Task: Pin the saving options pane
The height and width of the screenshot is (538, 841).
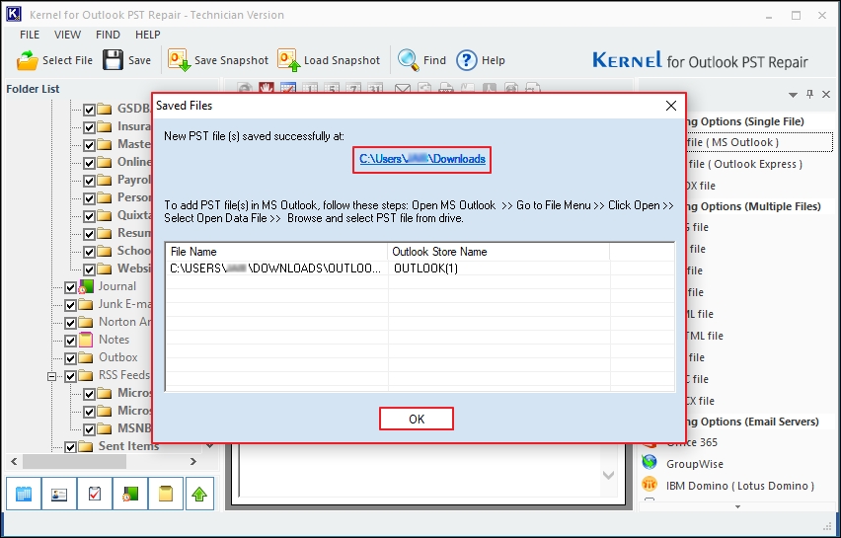Action: pos(809,94)
